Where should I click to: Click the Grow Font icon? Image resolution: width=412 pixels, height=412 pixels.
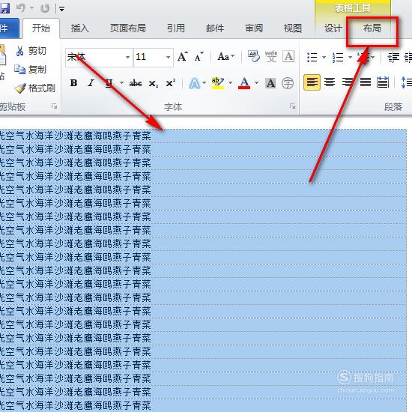[x=182, y=56]
